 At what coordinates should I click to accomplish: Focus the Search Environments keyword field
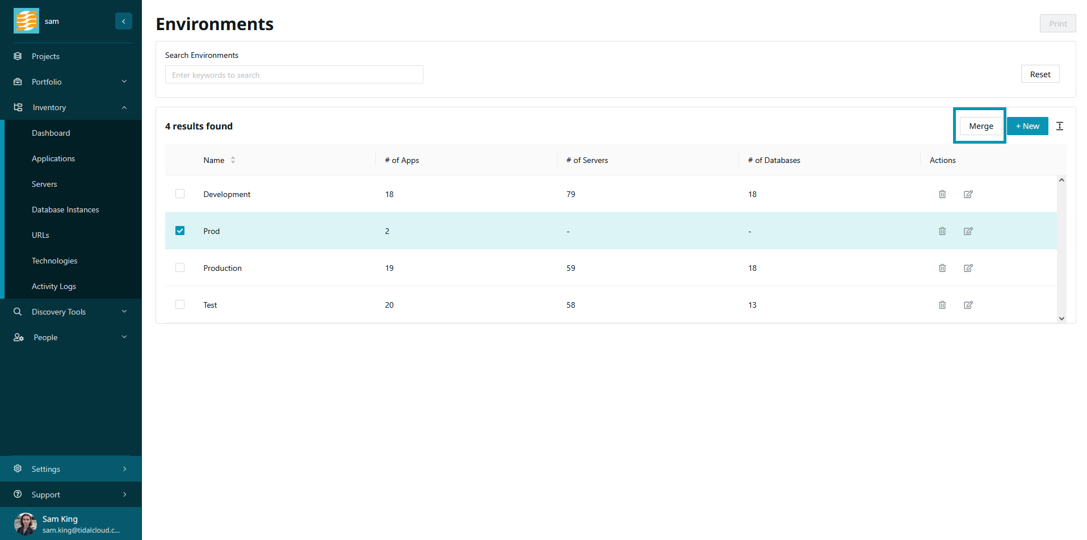294,75
